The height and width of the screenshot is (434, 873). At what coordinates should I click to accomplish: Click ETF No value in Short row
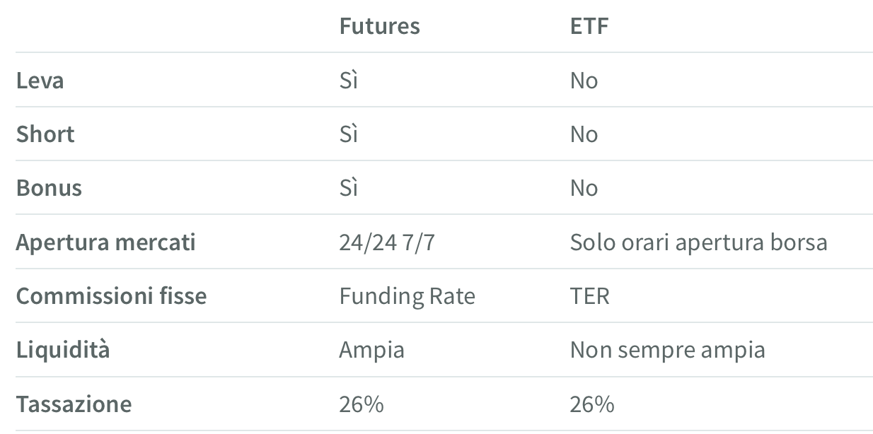[584, 134]
